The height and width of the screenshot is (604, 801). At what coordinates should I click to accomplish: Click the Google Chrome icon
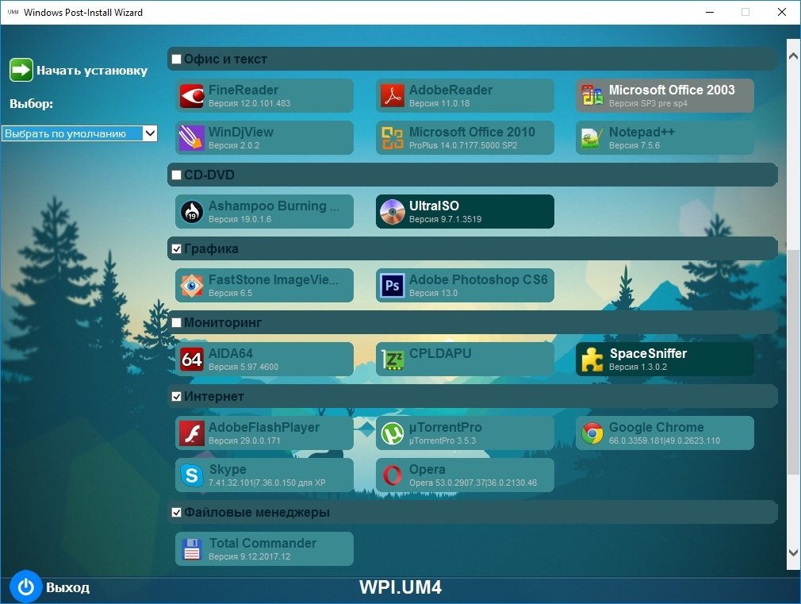(x=592, y=433)
